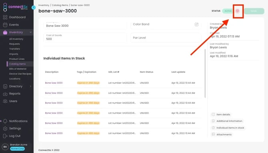Screen dimensions: 268x153
Task: Open Imports under Inventory
Action: tap(14, 54)
